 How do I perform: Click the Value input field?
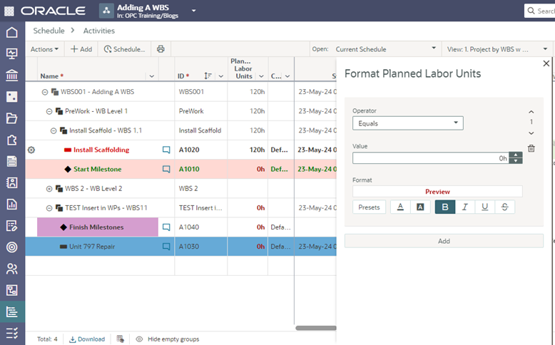point(429,158)
